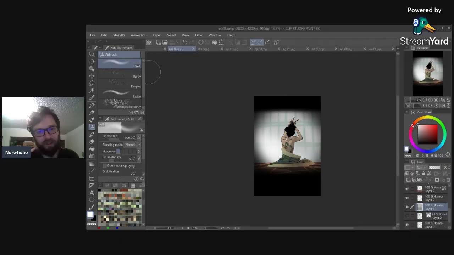Select the Eraser tool
The image size is (454, 255).
[x=92, y=141]
